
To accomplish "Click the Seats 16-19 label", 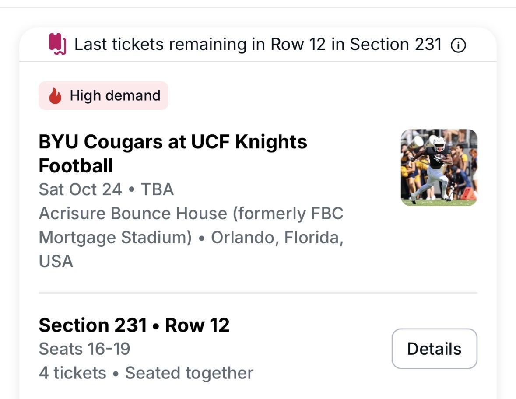I will [x=84, y=349].
